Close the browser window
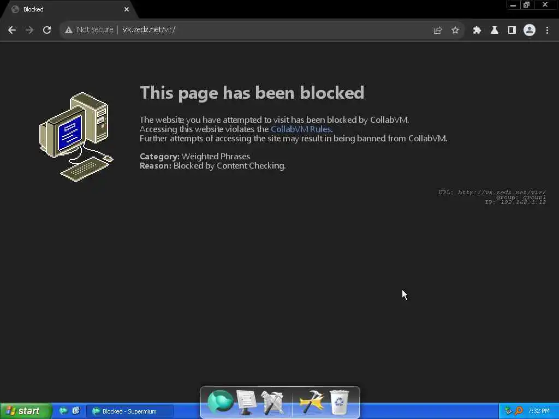559x419 pixels. click(x=545, y=5)
